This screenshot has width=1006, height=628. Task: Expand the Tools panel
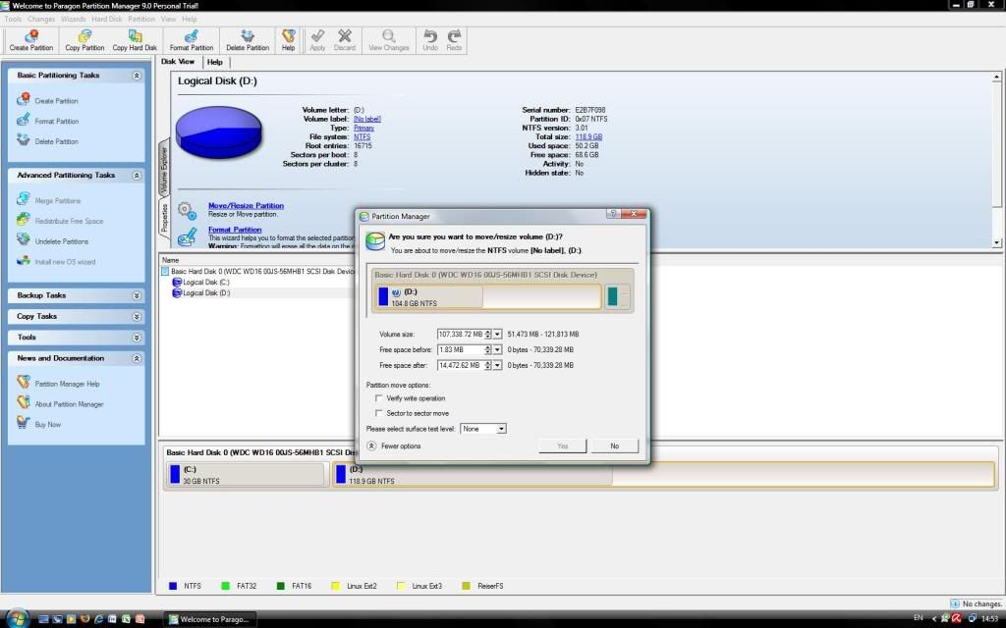pyautogui.click(x=137, y=338)
